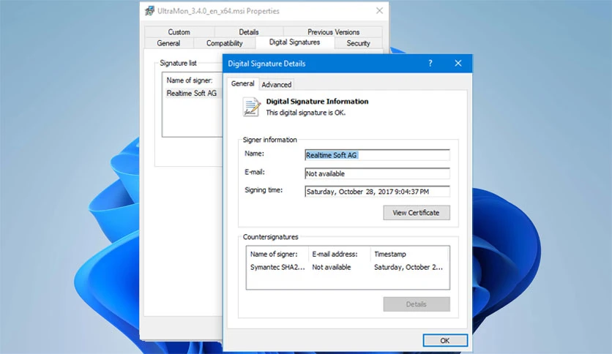Switch to the Compatibility tab
Image resolution: width=612 pixels, height=354 pixels.
click(225, 43)
